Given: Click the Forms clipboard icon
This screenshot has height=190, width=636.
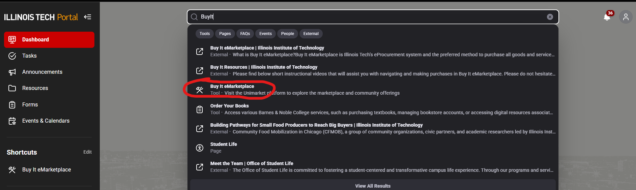Looking at the screenshot, I should 12,105.
